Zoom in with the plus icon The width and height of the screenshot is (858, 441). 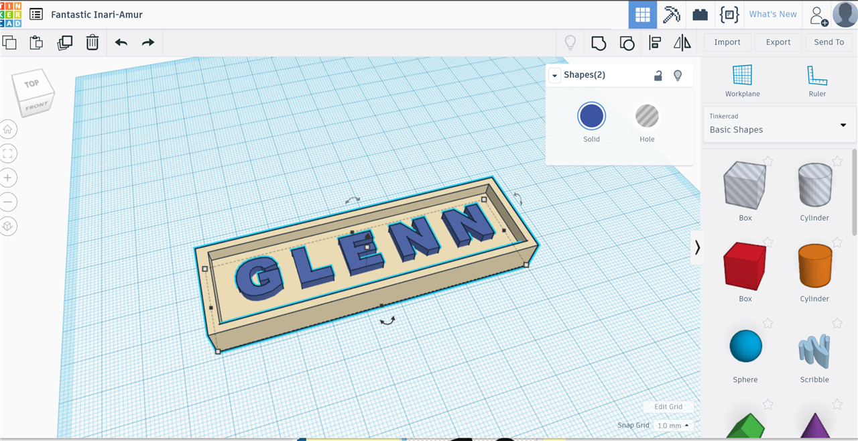8,178
